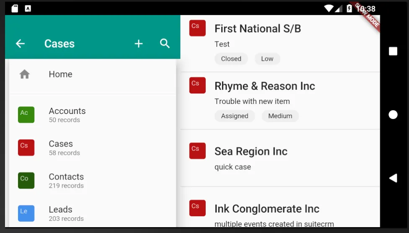Tap the back arrow in Cases header
The image size is (409, 233).
[x=20, y=44]
